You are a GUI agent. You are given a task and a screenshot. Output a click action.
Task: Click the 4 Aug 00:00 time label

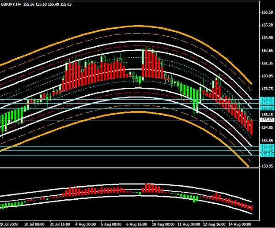[86, 224]
